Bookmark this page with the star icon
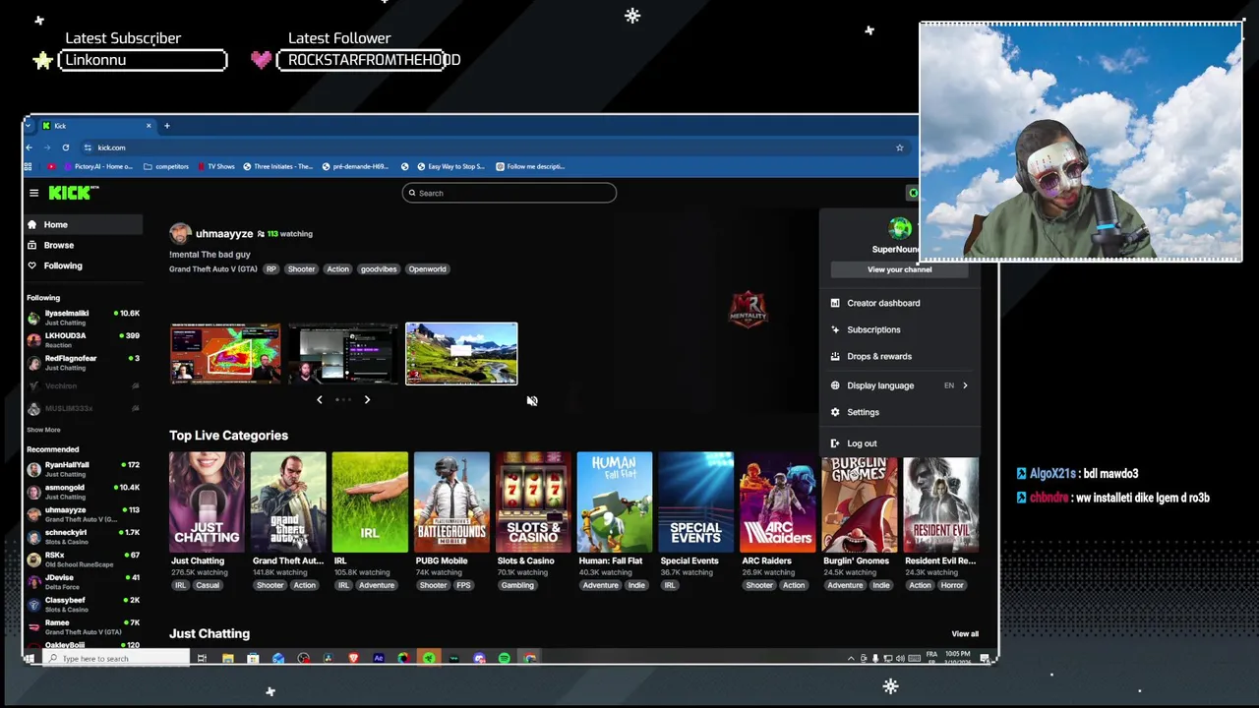 [x=899, y=147]
